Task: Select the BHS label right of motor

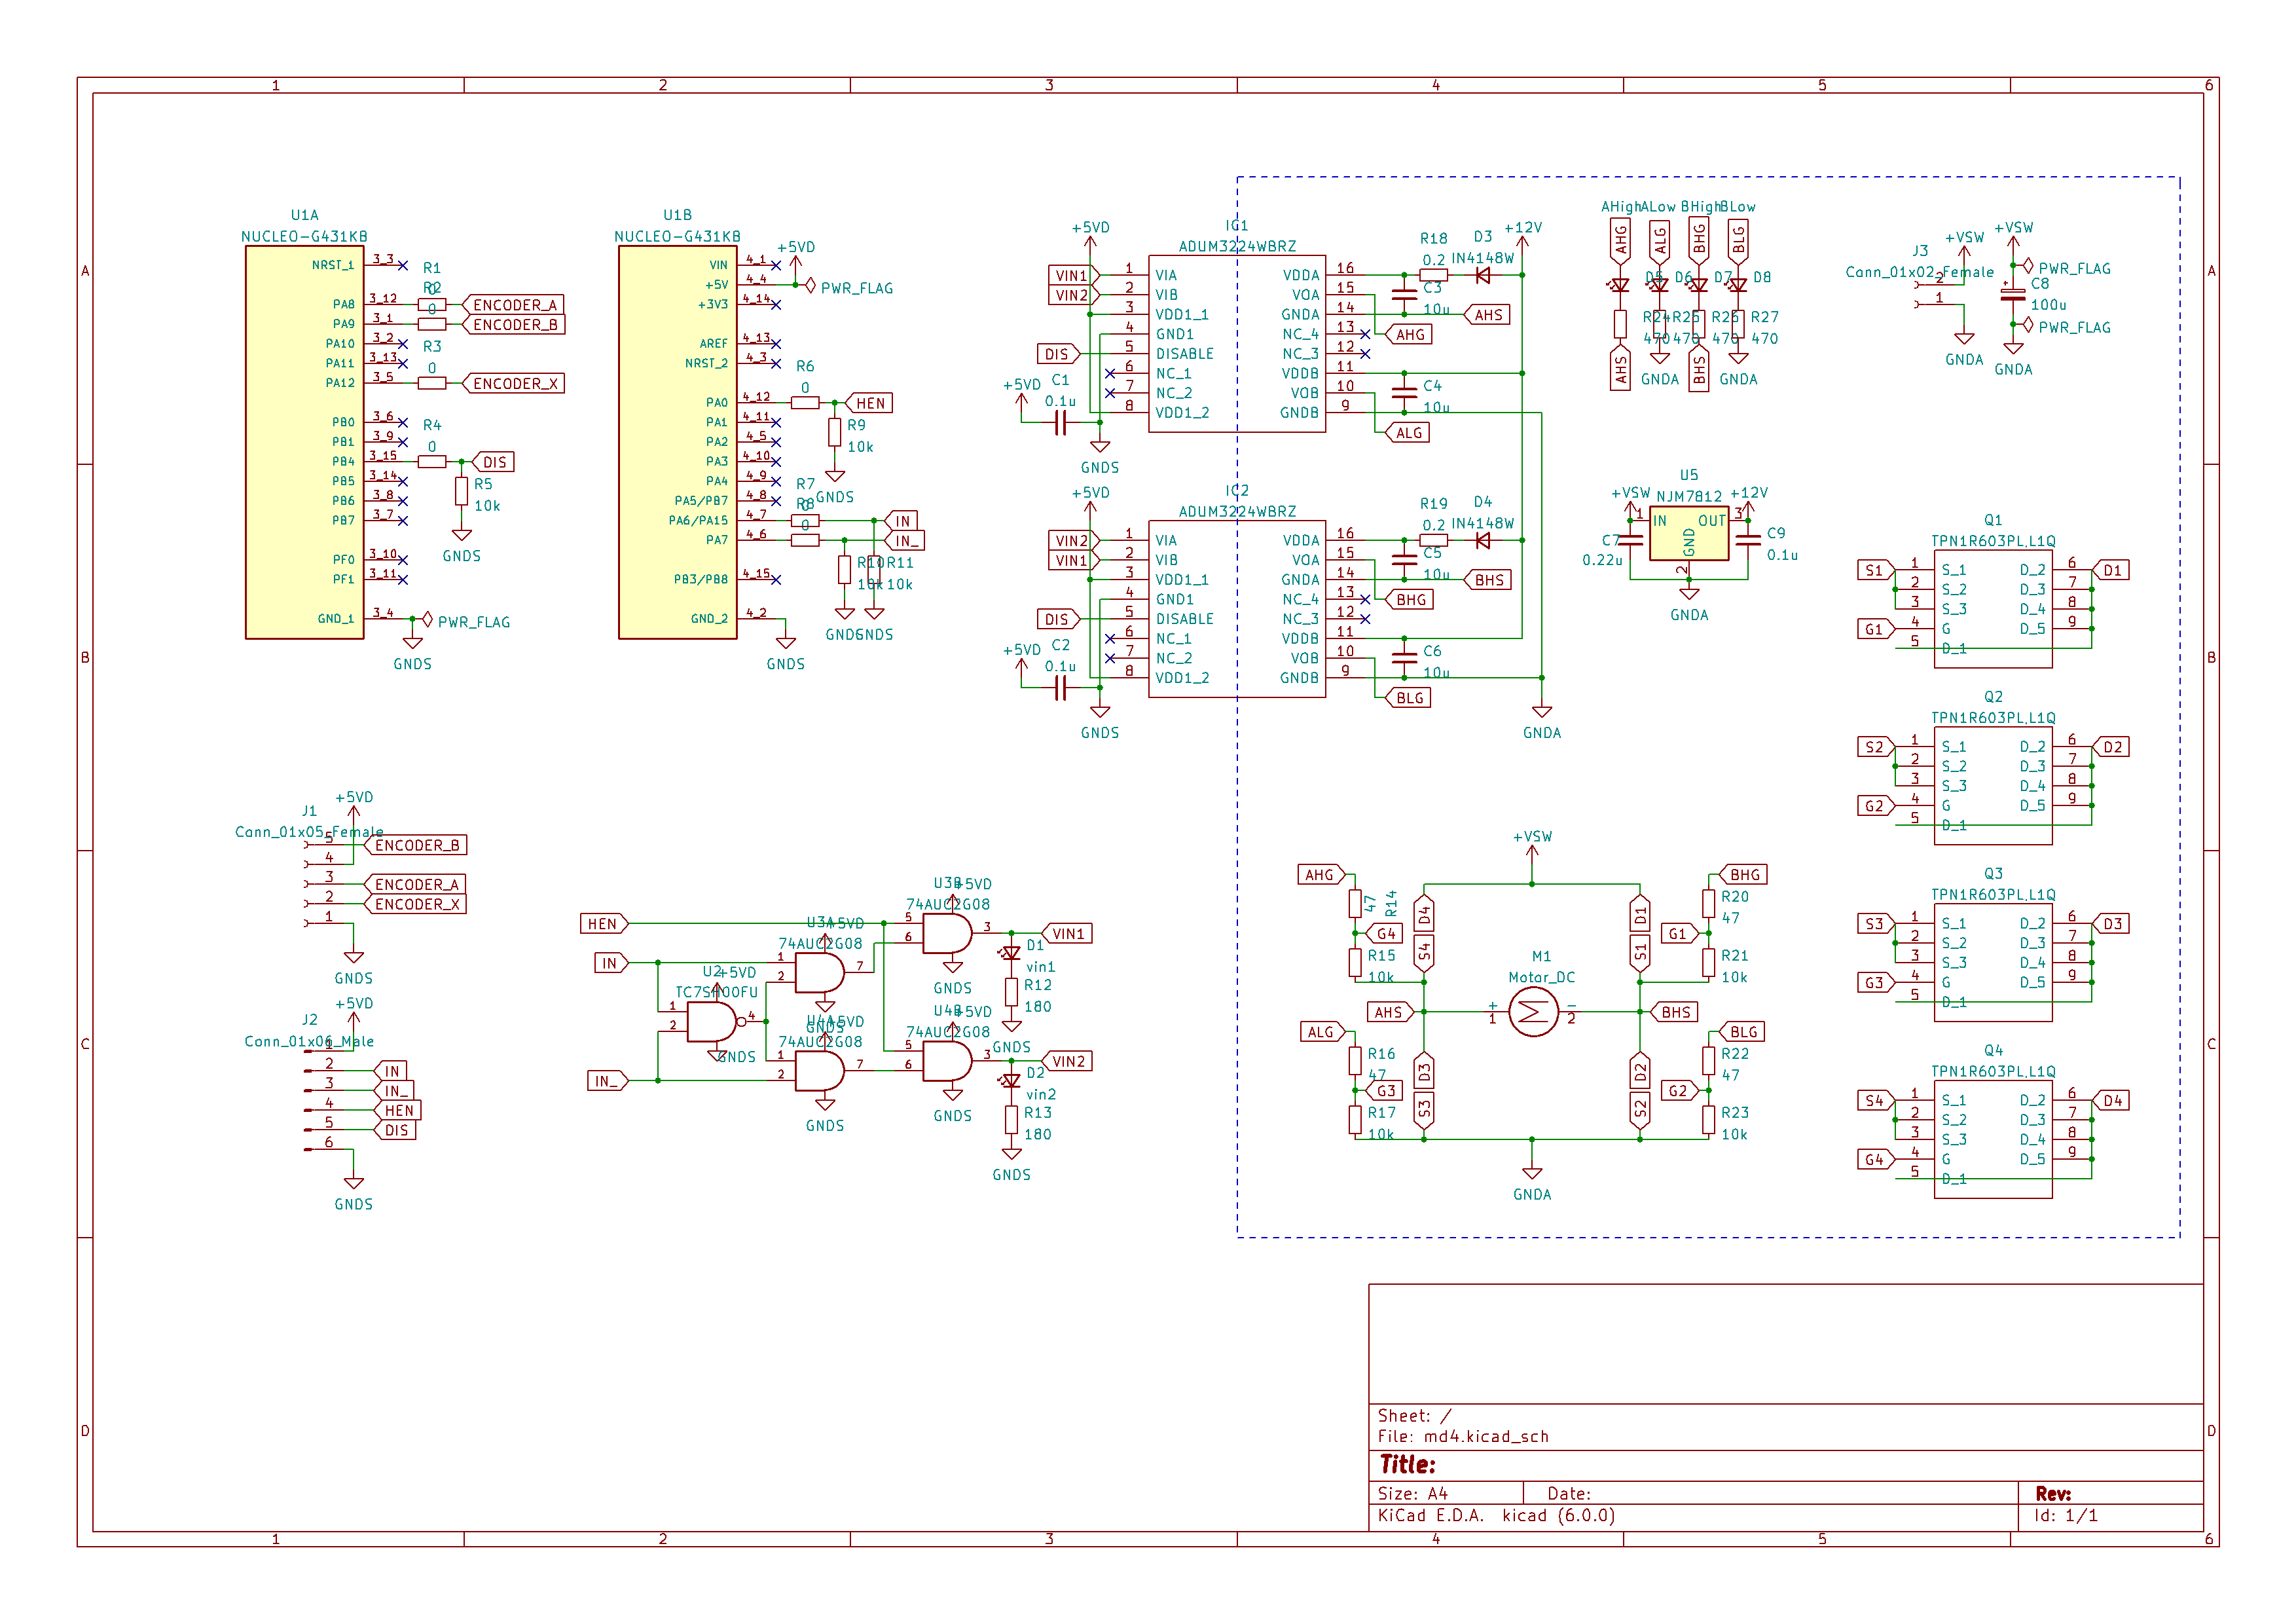Action: point(1674,1013)
